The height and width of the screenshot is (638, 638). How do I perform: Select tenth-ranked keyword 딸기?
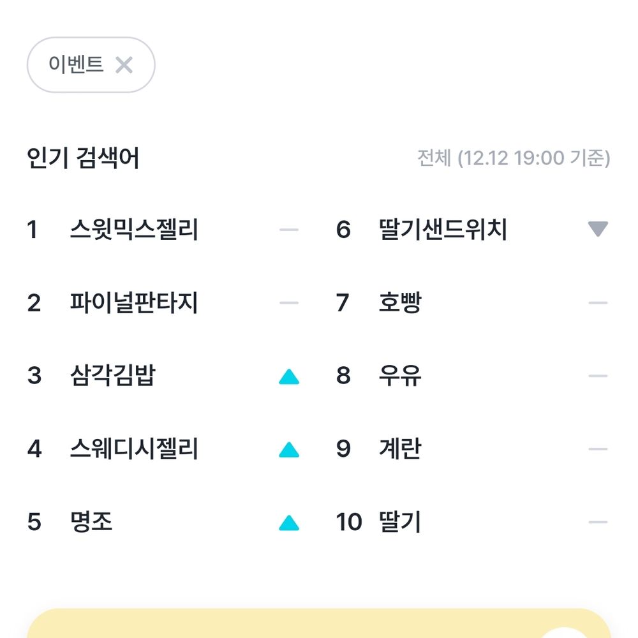[x=400, y=523]
